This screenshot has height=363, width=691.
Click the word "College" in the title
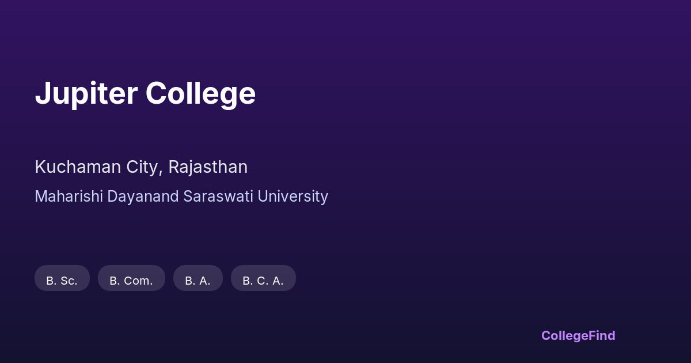pyautogui.click(x=200, y=93)
